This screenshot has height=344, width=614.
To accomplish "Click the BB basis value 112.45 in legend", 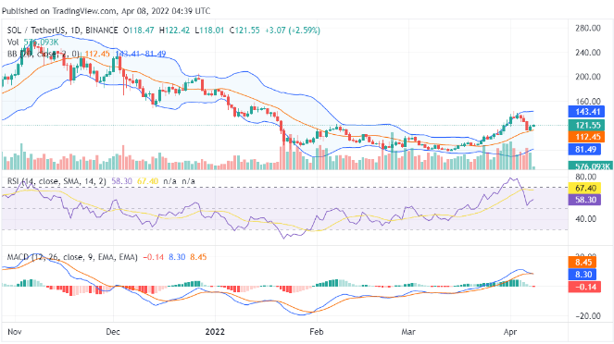I will pyautogui.click(x=97, y=54).
